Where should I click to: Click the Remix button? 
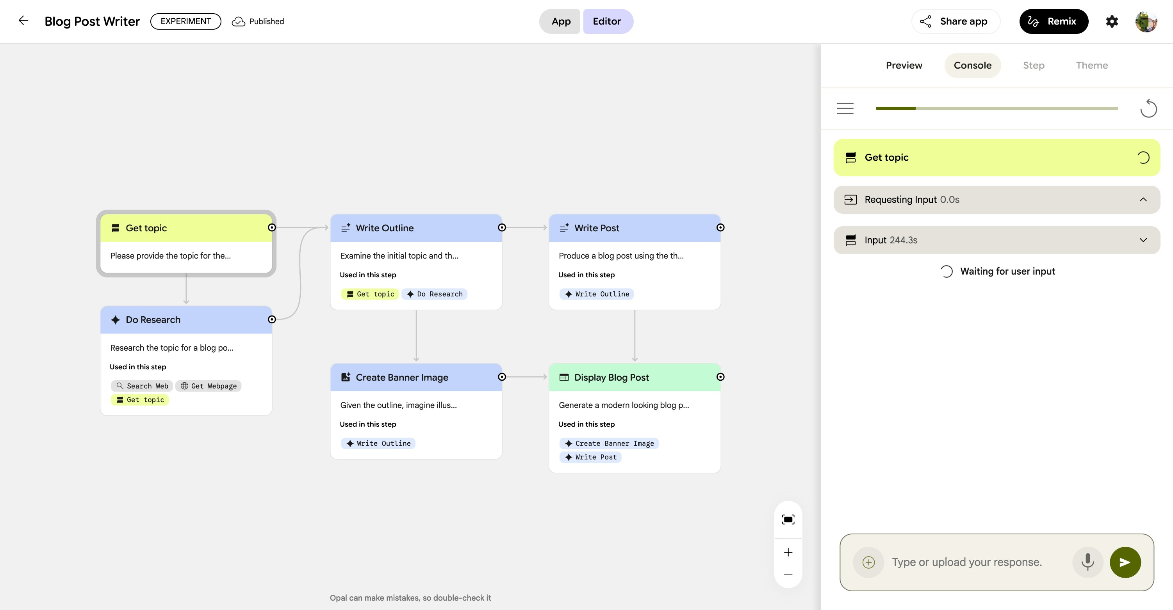[x=1053, y=21]
